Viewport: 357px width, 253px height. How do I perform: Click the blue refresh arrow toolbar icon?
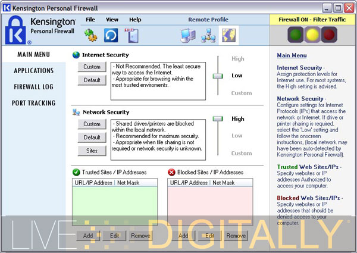click(110, 36)
